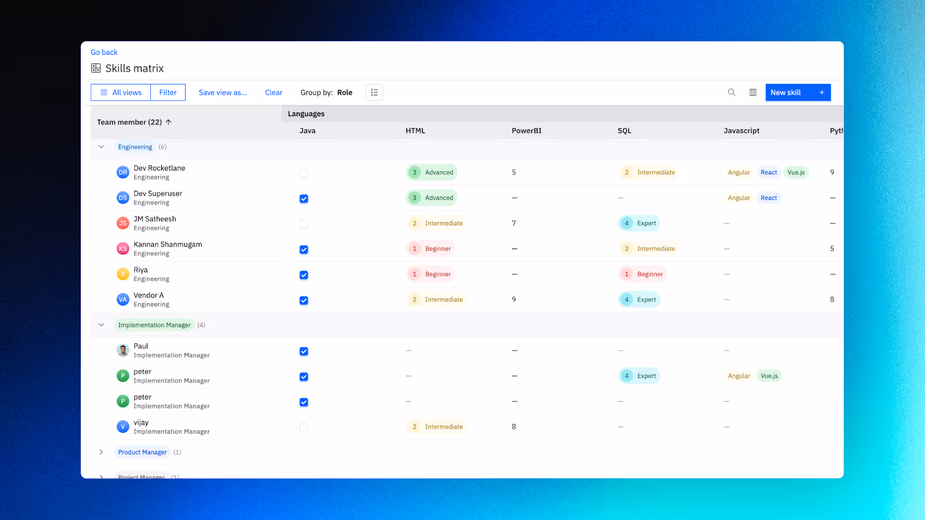The width and height of the screenshot is (925, 520).
Task: Click the Kannan Shanmugam name
Action: [168, 244]
